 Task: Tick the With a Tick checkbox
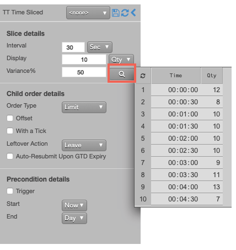[x=10, y=131]
